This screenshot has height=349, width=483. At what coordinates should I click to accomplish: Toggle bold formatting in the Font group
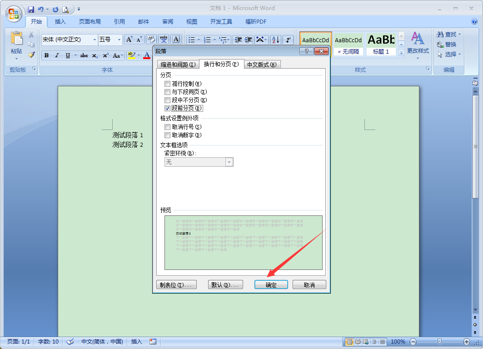tap(46, 55)
